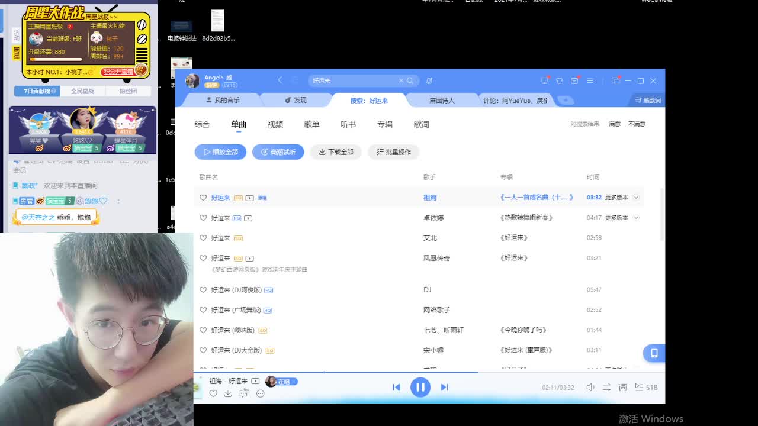Favorite 好运来 (广场舞版)

coord(203,310)
